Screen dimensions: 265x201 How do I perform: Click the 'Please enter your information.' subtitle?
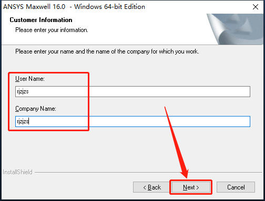52,30
